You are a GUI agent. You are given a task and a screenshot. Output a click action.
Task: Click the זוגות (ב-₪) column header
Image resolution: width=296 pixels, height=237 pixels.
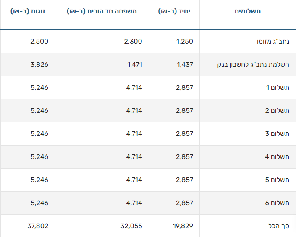tap(28, 11)
